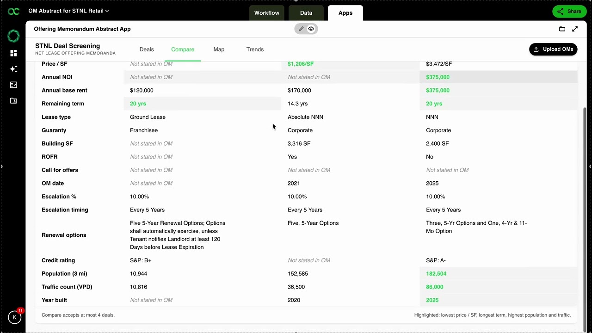Click the Traffic count (VPD) row label
This screenshot has height=333, width=592.
pos(67,287)
